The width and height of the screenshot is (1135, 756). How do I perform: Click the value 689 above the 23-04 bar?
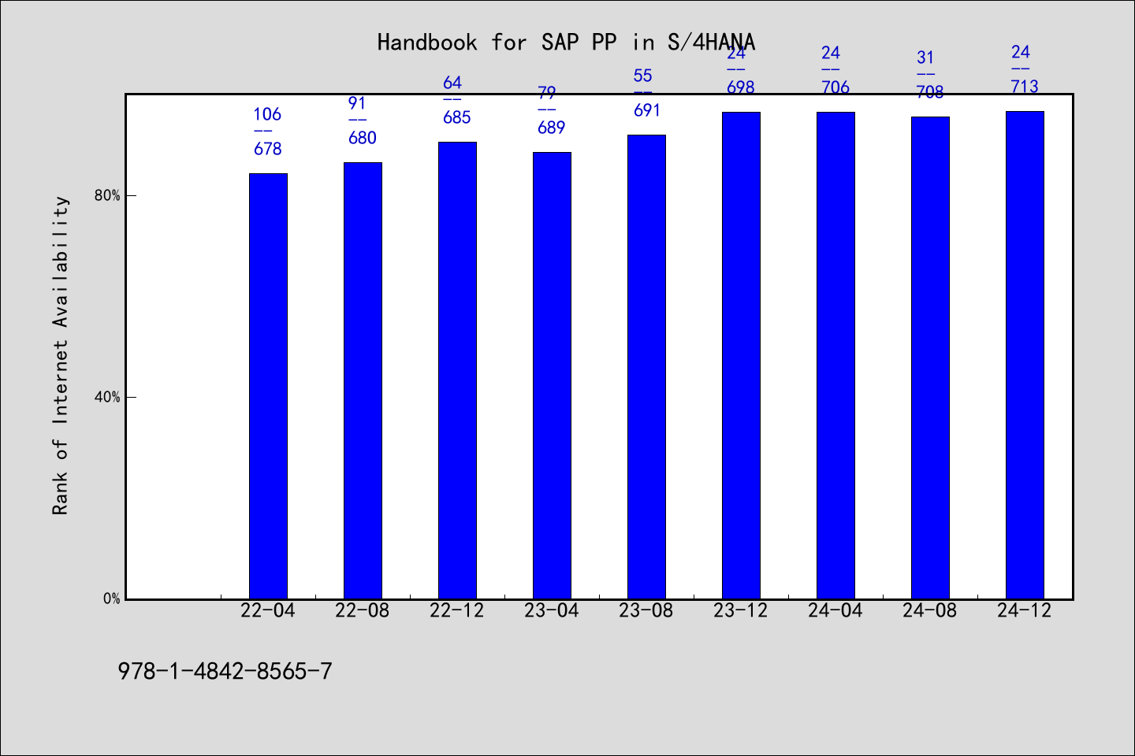(552, 128)
